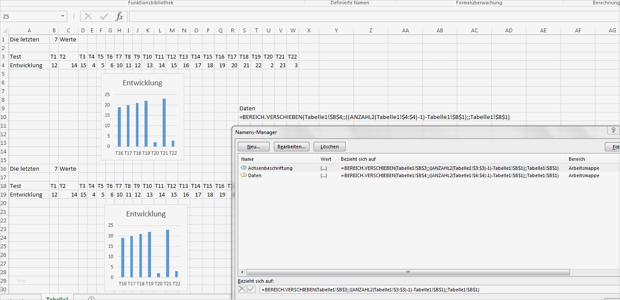Viewport: 620px width, 300px height.
Task: Open the Insert Function fx dialog
Action: 120,17
